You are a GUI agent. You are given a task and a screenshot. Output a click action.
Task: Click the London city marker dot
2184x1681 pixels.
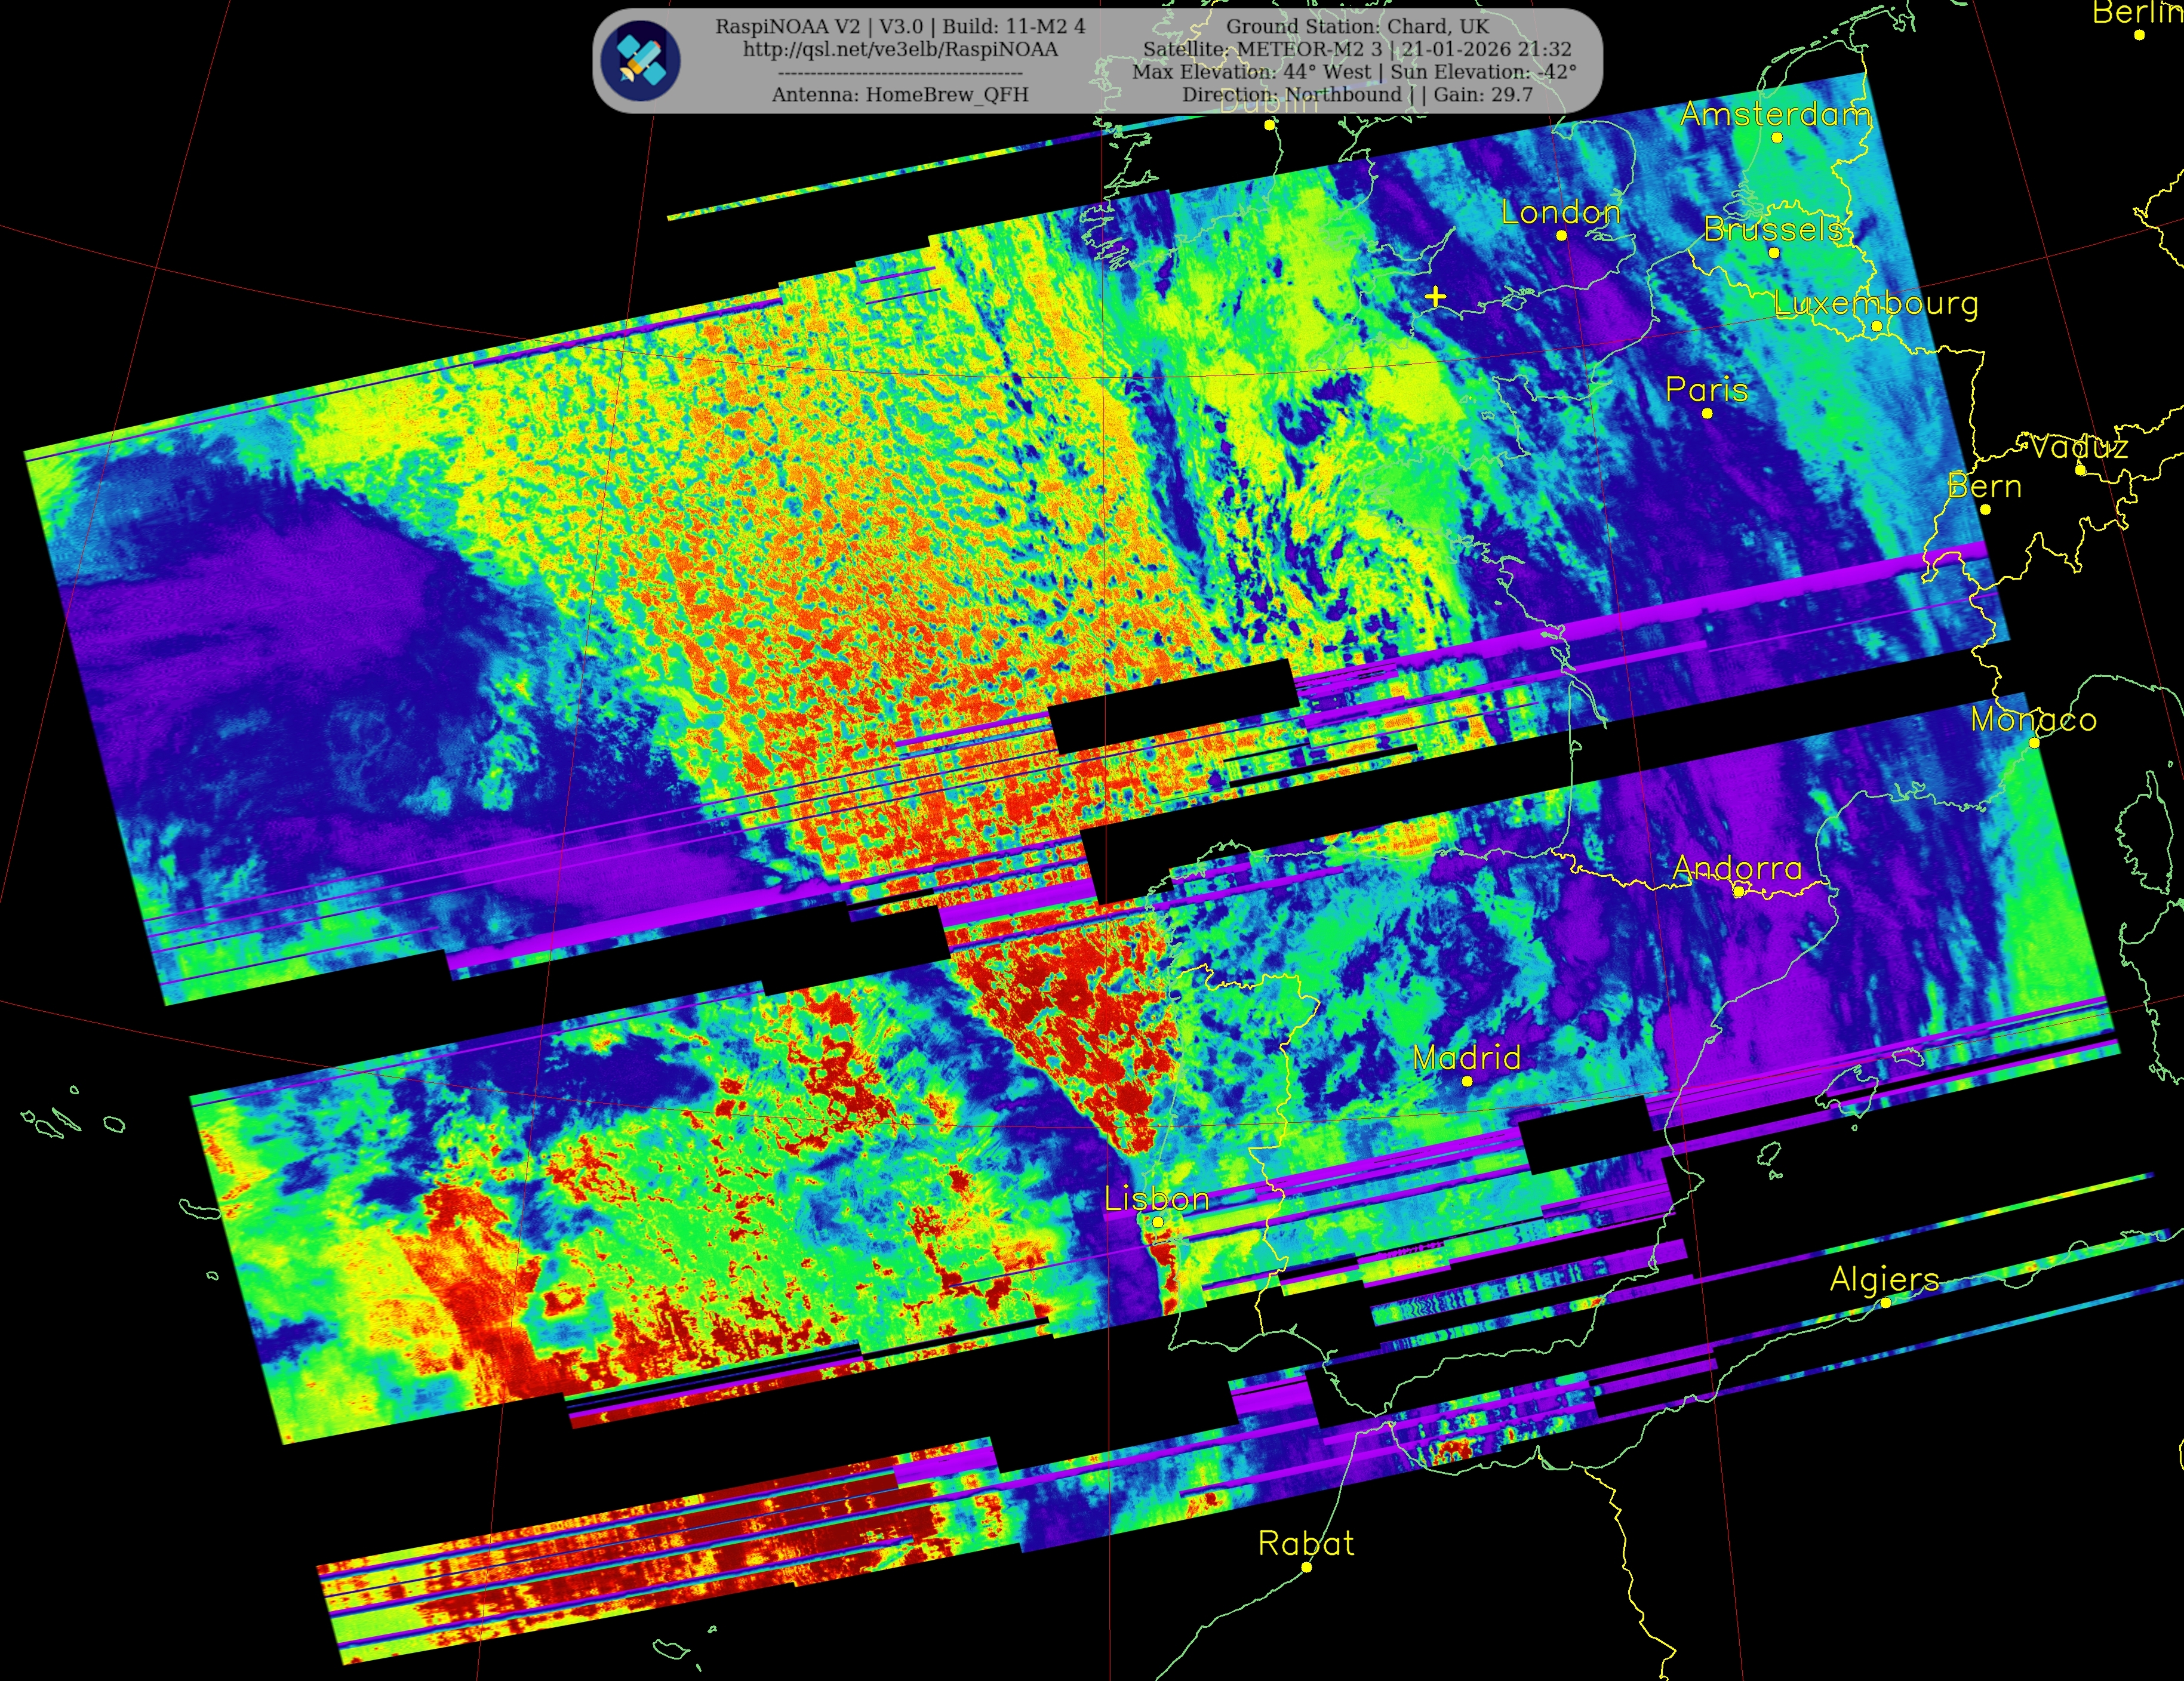1561,236
